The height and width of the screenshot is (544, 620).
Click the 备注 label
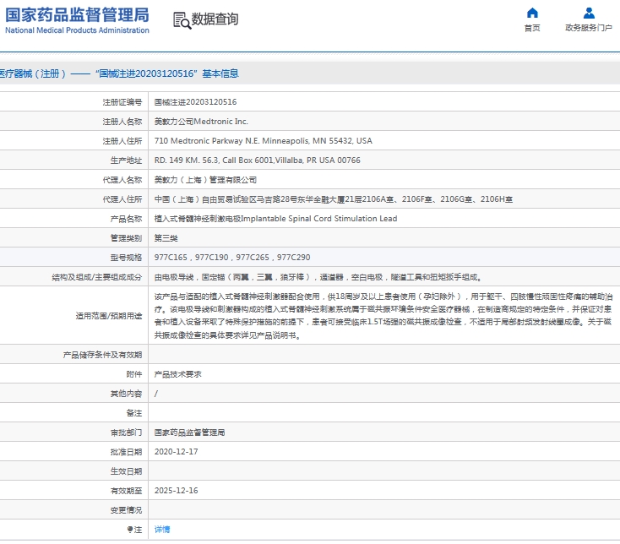(134, 413)
